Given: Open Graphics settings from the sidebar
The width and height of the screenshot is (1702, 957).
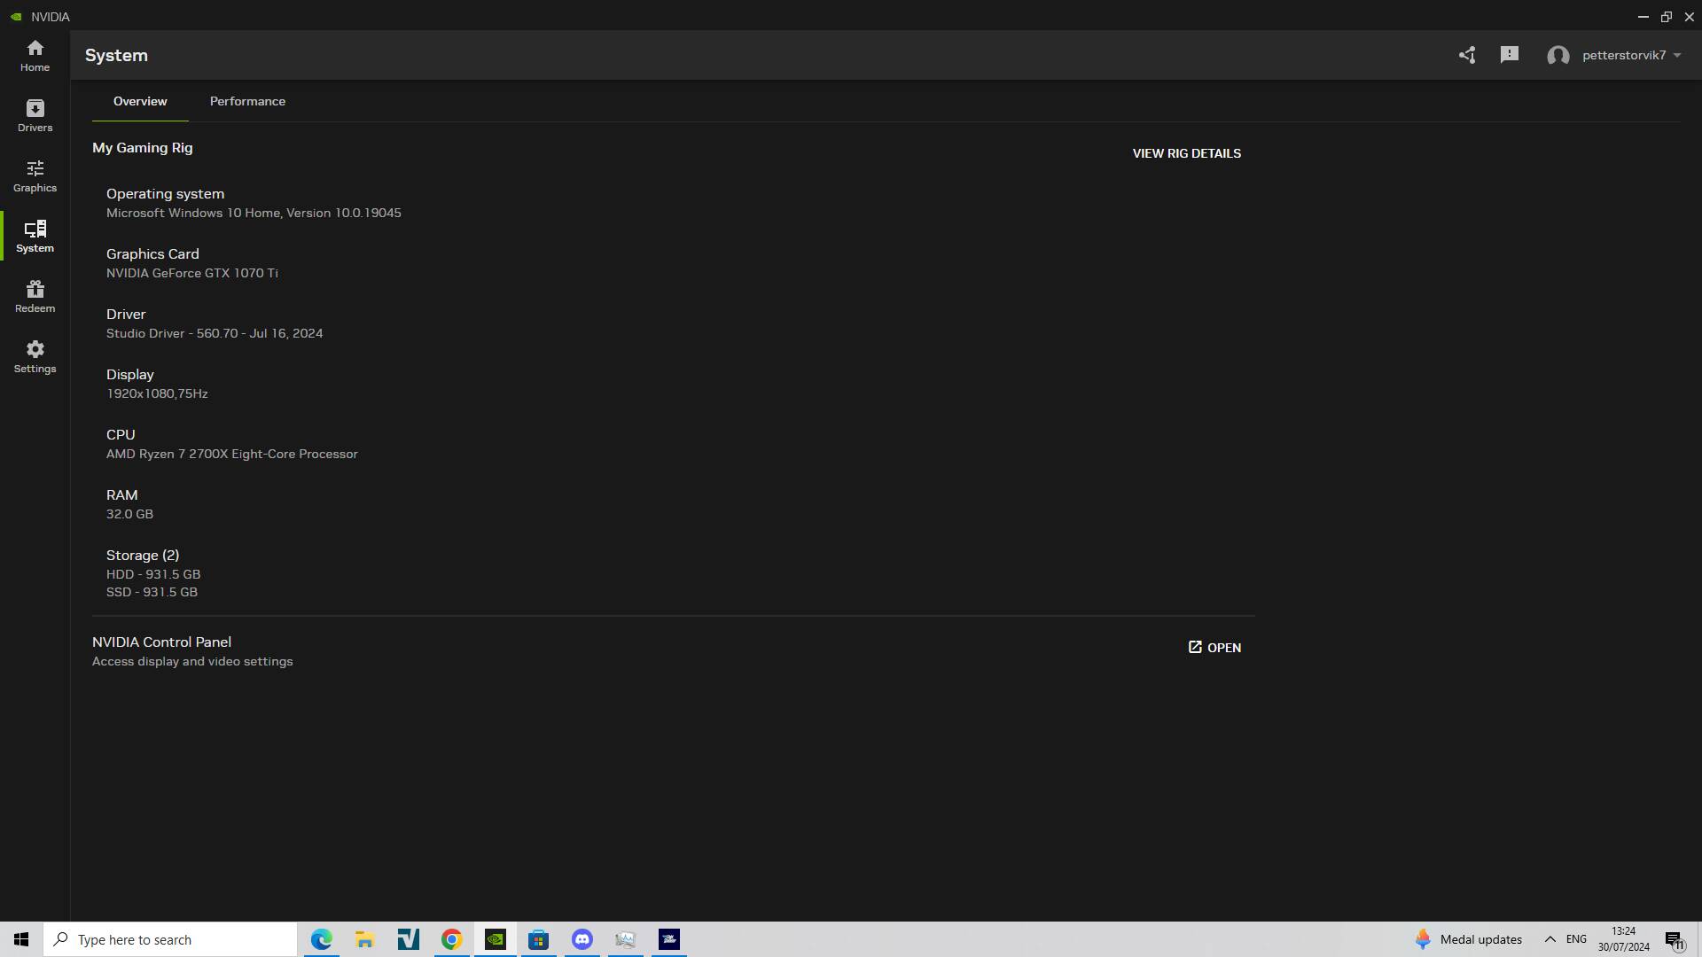Looking at the screenshot, I should pos(35,175).
